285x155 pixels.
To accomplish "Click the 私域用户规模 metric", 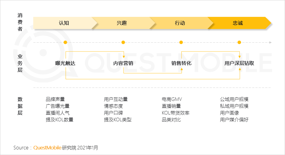I will pyautogui.click(x=234, y=106).
